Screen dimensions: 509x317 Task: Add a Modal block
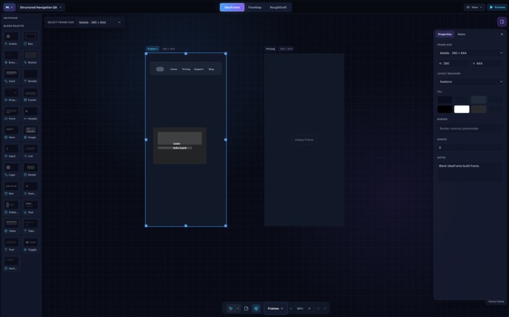[30, 170]
